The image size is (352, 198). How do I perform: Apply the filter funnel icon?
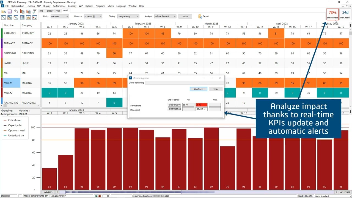point(35,12)
